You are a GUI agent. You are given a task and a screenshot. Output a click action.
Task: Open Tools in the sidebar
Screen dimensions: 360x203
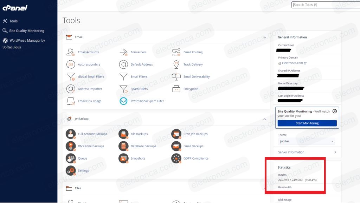13,21
